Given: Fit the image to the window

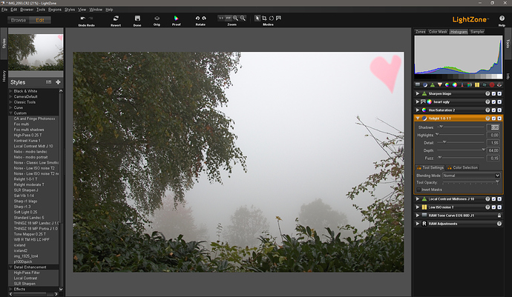Looking at the screenshot, I should coord(229,19).
